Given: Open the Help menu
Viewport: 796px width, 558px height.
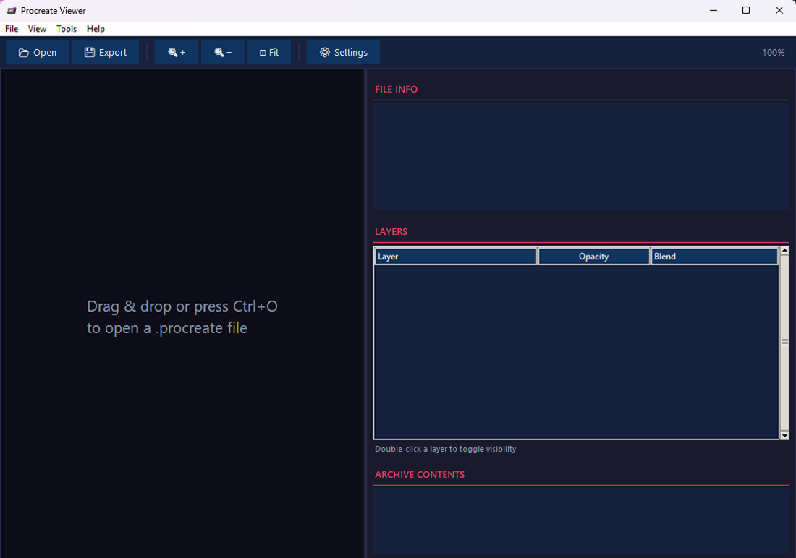Looking at the screenshot, I should coord(95,28).
